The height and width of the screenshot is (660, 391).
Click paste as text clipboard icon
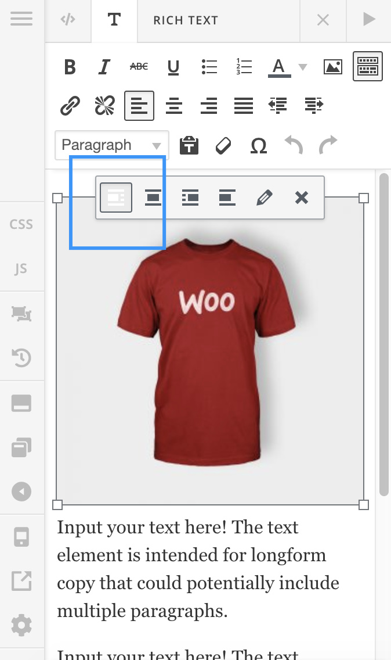pyautogui.click(x=189, y=145)
